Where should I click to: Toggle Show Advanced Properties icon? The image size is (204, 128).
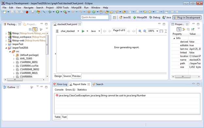(184, 29)
